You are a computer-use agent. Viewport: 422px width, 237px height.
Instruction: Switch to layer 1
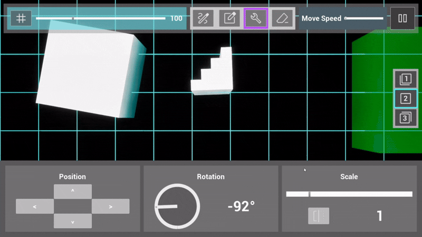tap(405, 80)
